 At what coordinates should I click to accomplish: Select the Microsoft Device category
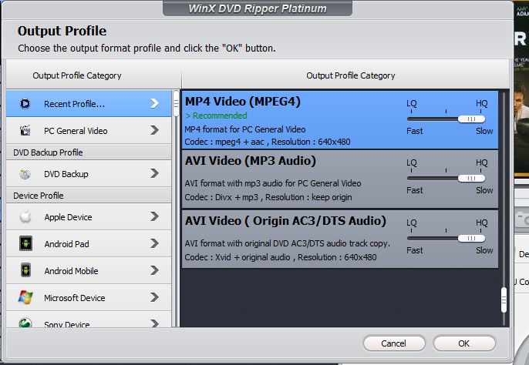pyautogui.click(x=89, y=297)
